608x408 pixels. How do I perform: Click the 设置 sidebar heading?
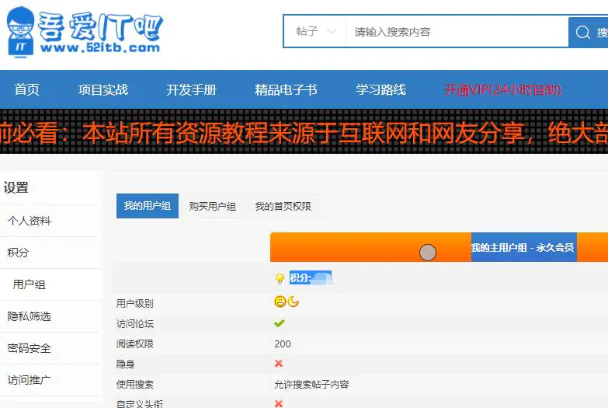[16, 188]
